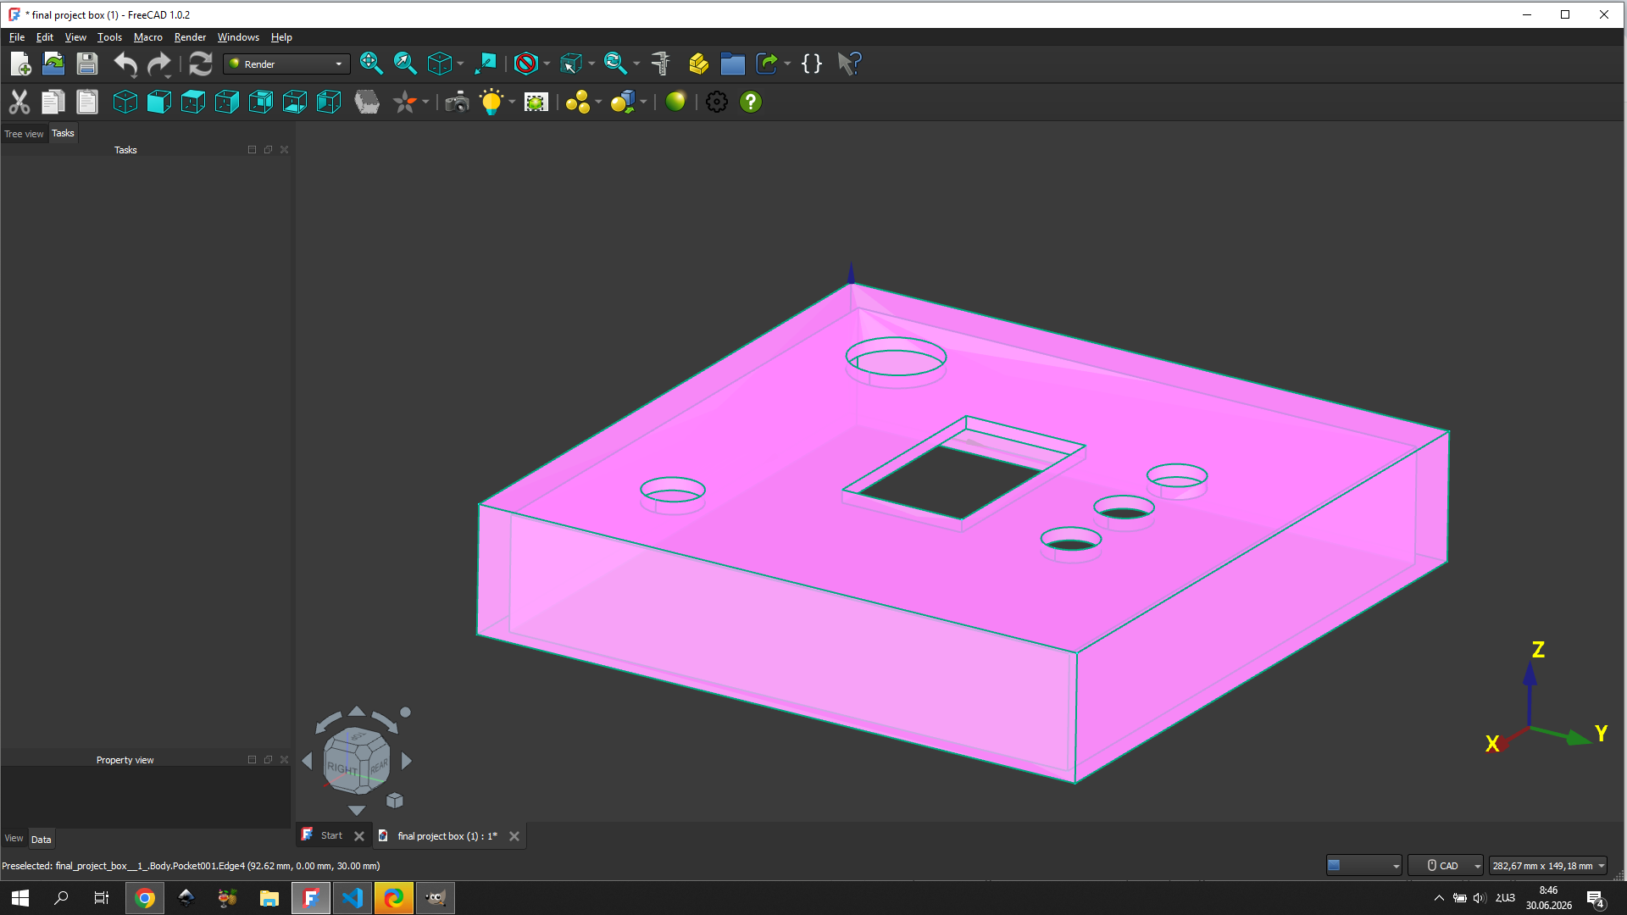
Task: Expand the sync view dropdown arrow
Action: [x=636, y=64]
